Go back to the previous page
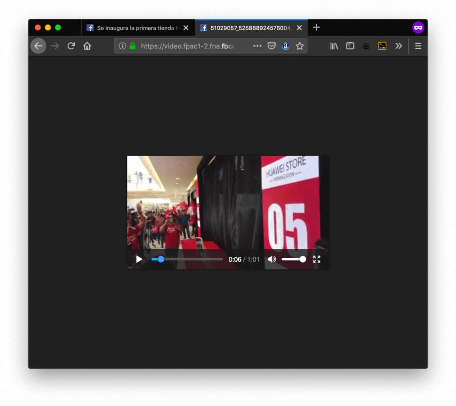This screenshot has width=456, height=406. [x=38, y=46]
